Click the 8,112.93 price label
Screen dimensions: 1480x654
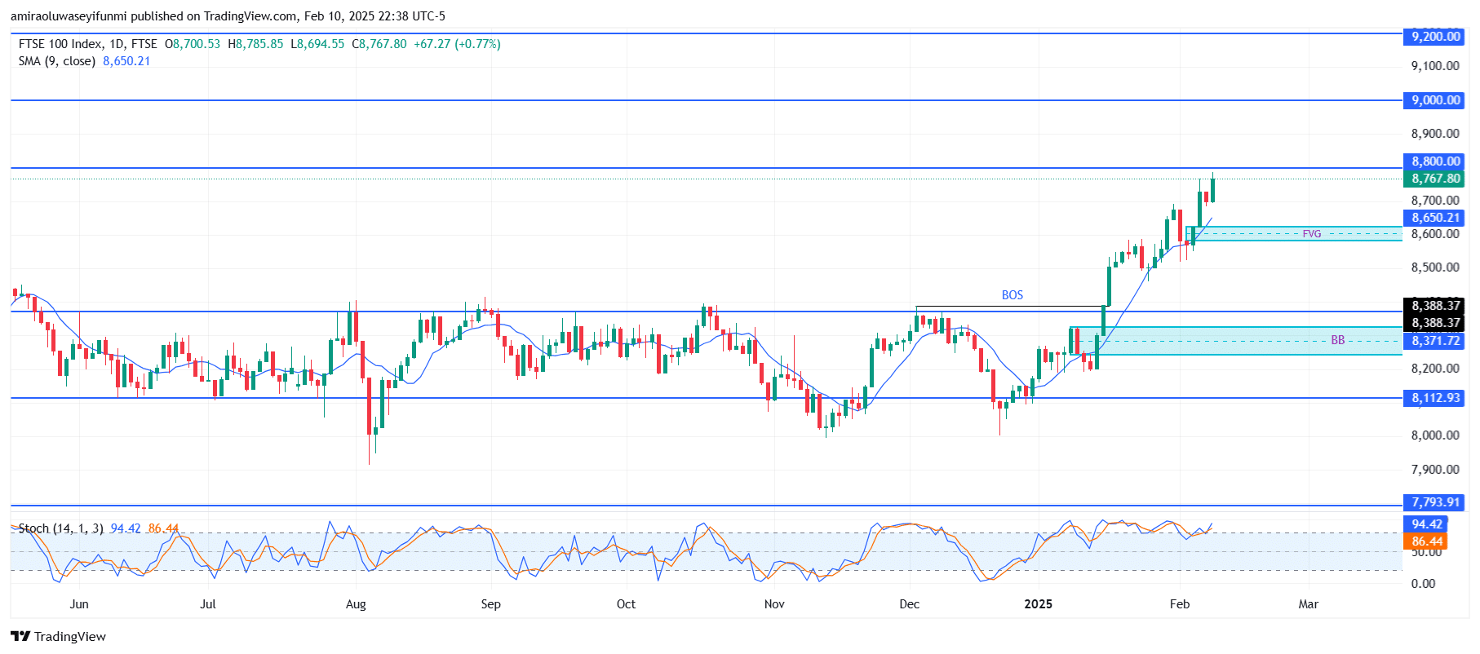point(1435,398)
